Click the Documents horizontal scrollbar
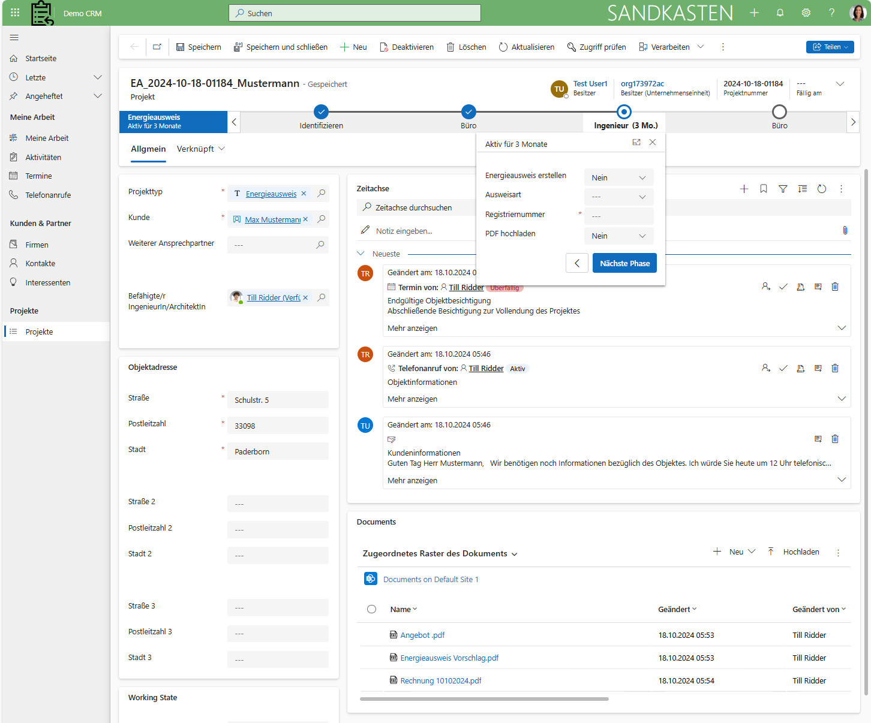This screenshot has height=723, width=871. tap(484, 699)
